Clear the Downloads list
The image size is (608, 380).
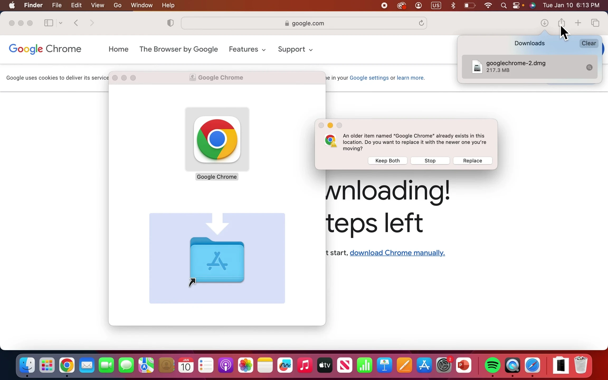589,43
